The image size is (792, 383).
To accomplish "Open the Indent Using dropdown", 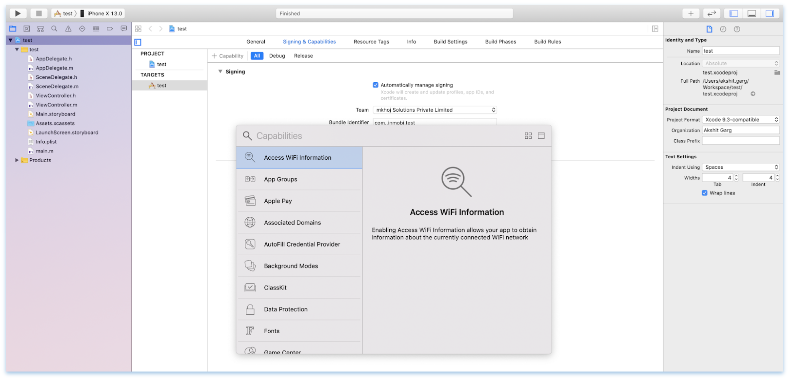I will pyautogui.click(x=741, y=167).
